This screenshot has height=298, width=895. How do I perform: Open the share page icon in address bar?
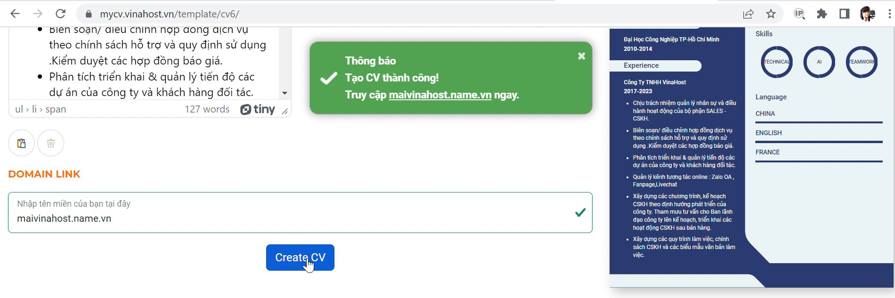coord(748,14)
